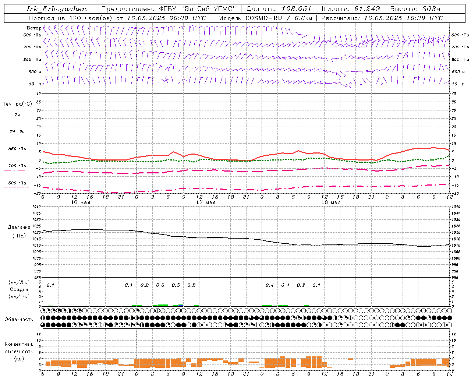
Task: Select the forecast start '16.05.2025 06:00 UTC'
Action: pos(166,18)
